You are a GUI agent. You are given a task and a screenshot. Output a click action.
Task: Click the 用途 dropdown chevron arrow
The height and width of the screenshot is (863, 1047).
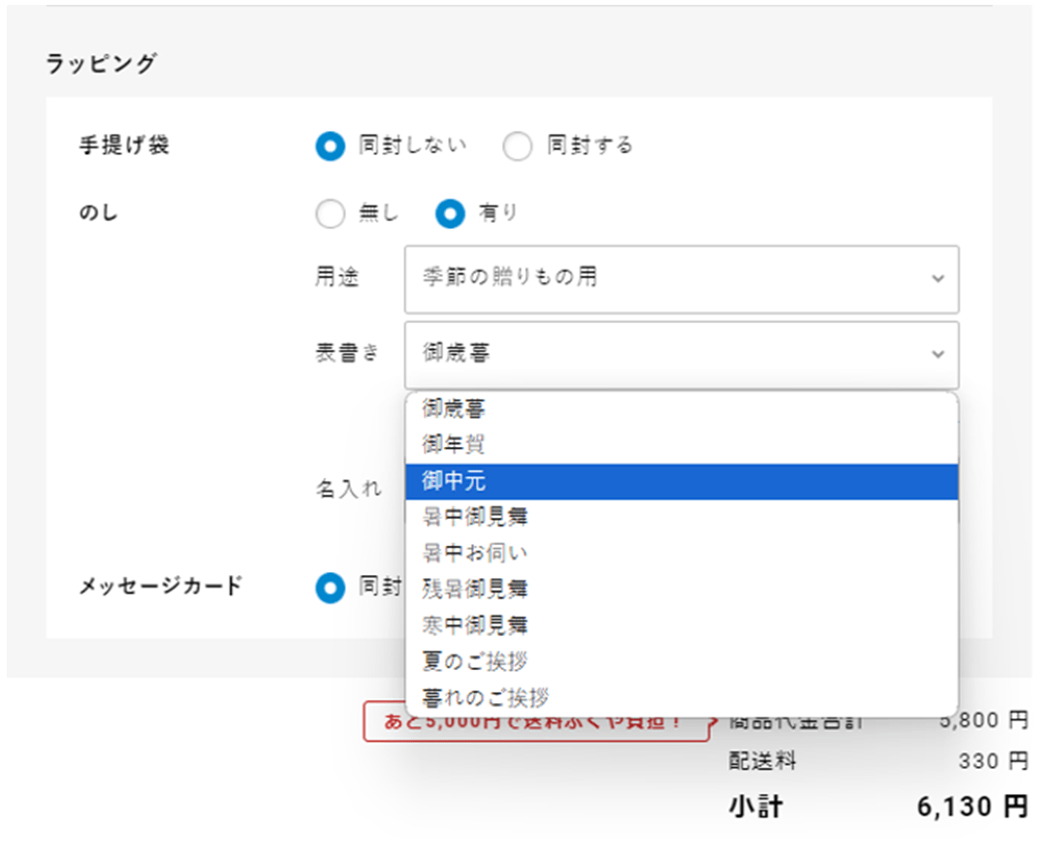pyautogui.click(x=938, y=278)
